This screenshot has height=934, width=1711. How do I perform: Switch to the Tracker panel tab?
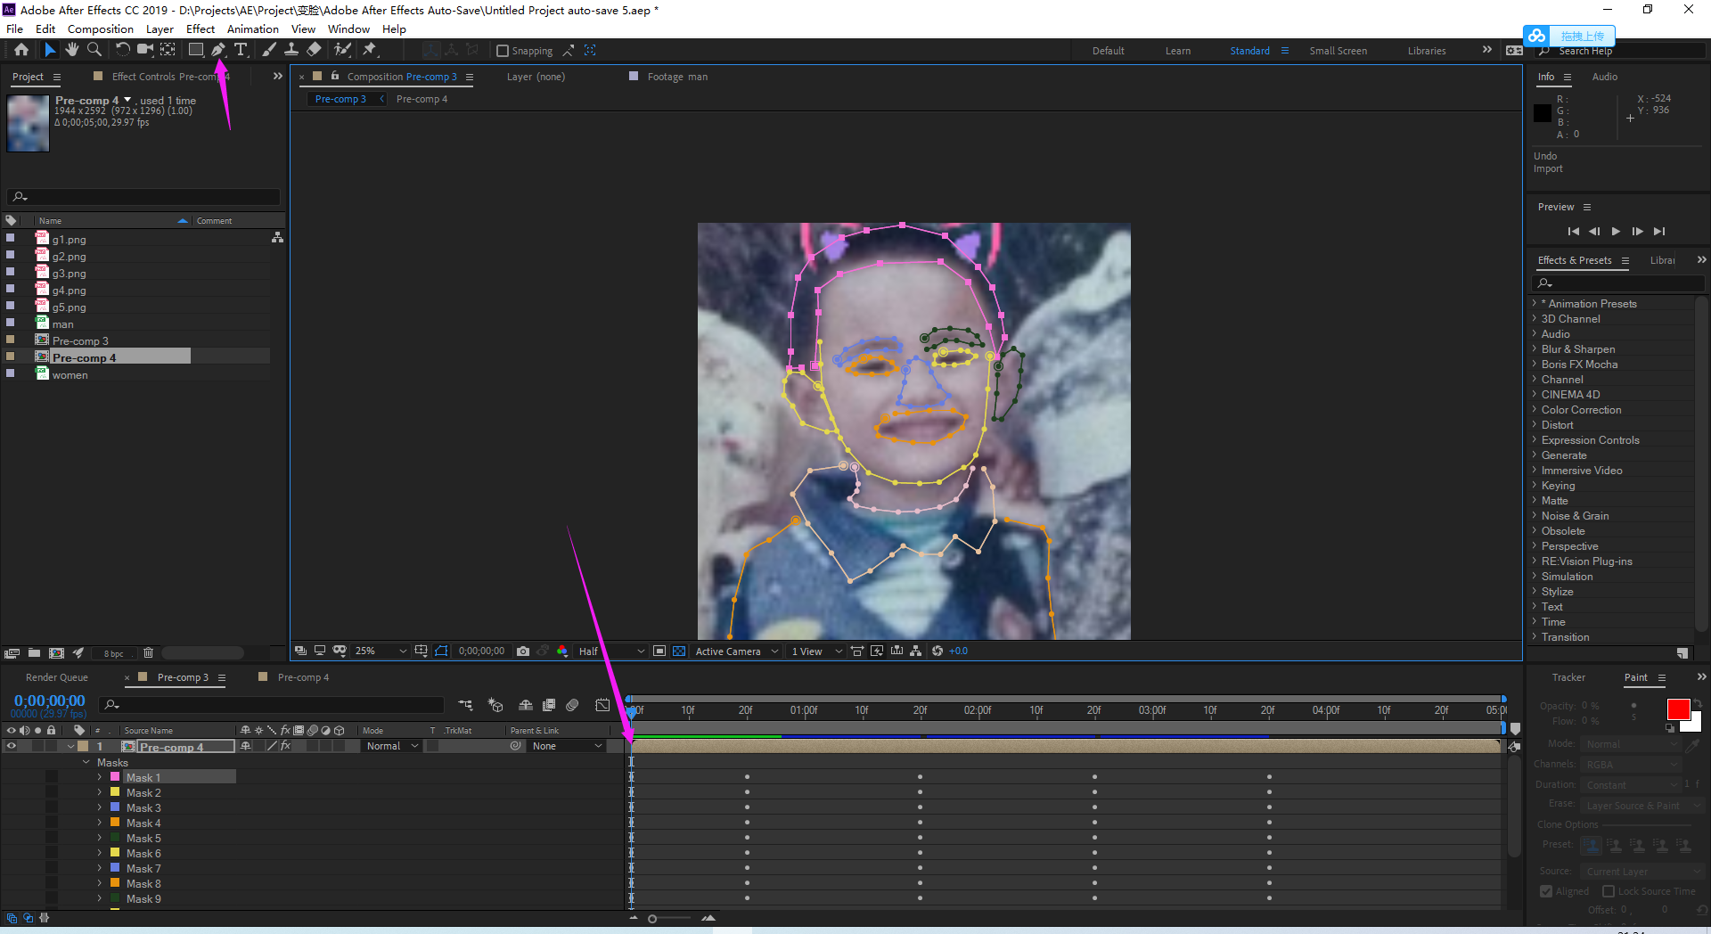1568,678
